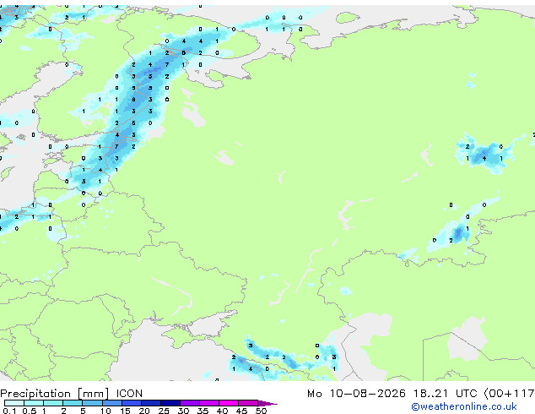This screenshot has width=535, height=414.
Task: Click the '50' legend scale label
Action: [261, 411]
